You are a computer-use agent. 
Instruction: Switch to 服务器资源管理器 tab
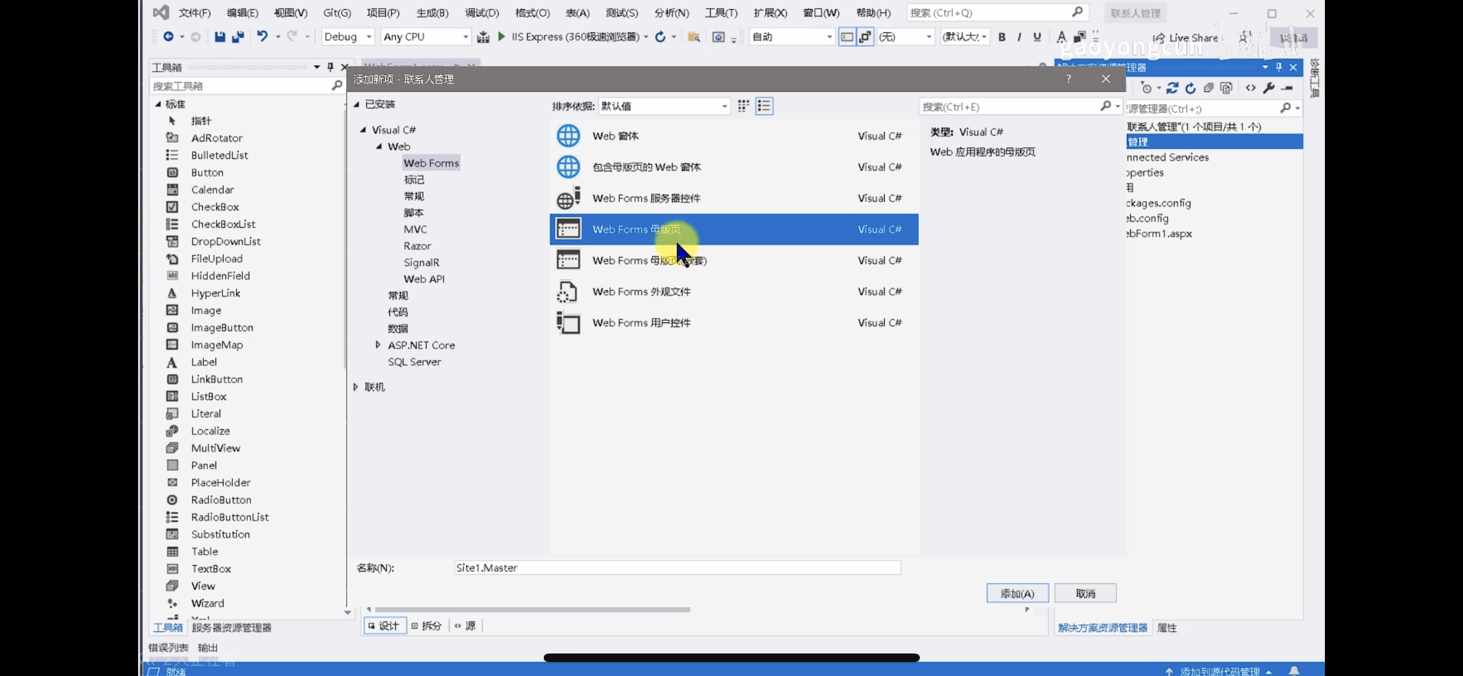pyautogui.click(x=231, y=627)
